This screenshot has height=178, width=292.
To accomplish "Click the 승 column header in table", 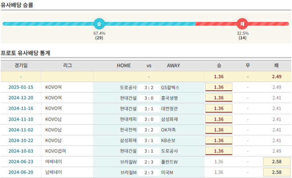I will pos(219,65).
